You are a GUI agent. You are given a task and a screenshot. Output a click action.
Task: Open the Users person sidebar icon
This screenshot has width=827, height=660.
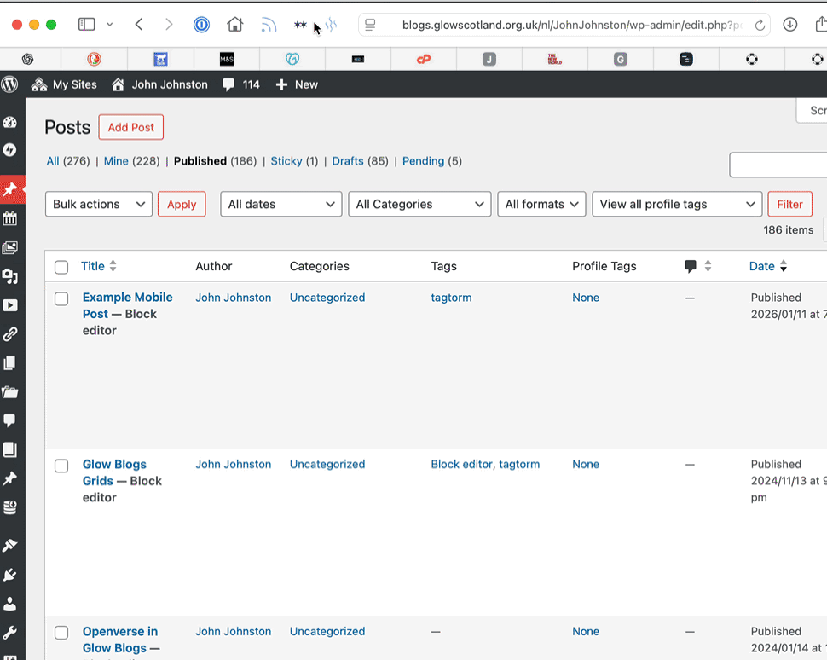pyautogui.click(x=10, y=604)
